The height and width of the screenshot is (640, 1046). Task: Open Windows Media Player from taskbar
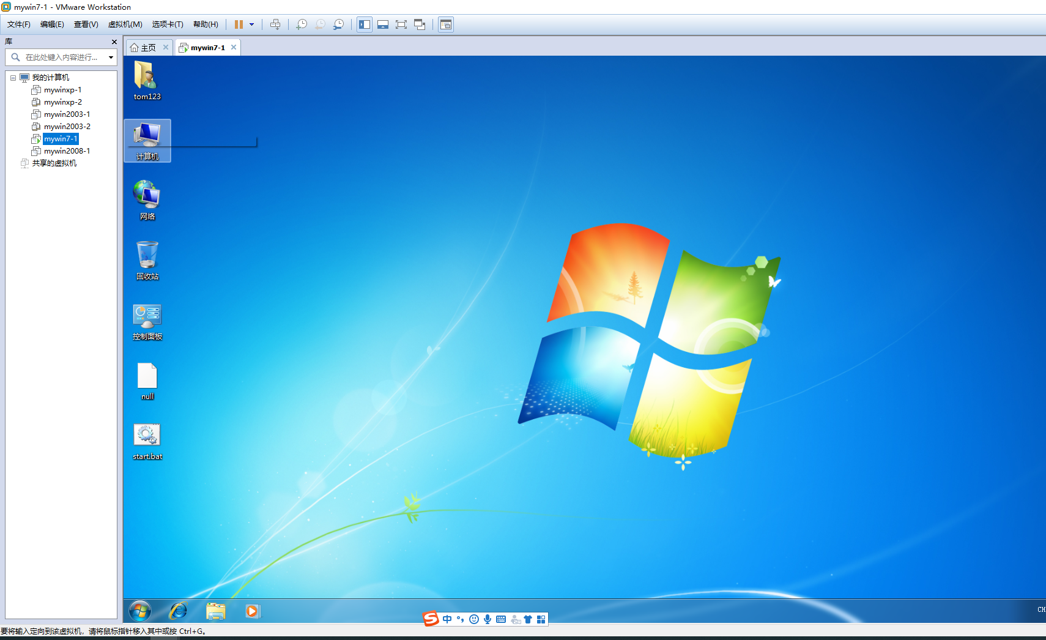coord(253,611)
